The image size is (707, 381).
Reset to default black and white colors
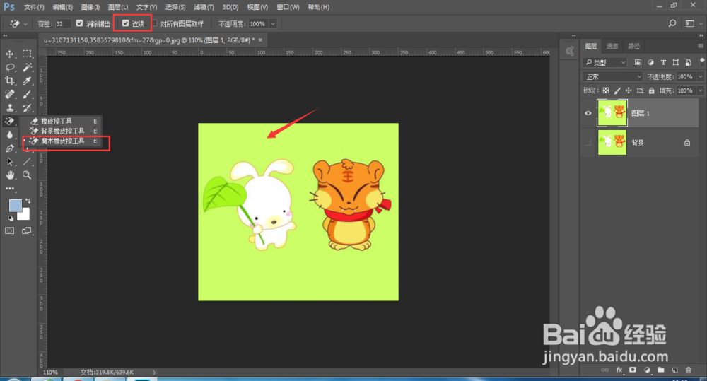tap(11, 218)
